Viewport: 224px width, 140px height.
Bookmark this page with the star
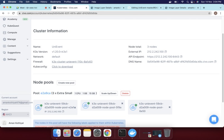pyautogui.click(x=209, y=13)
